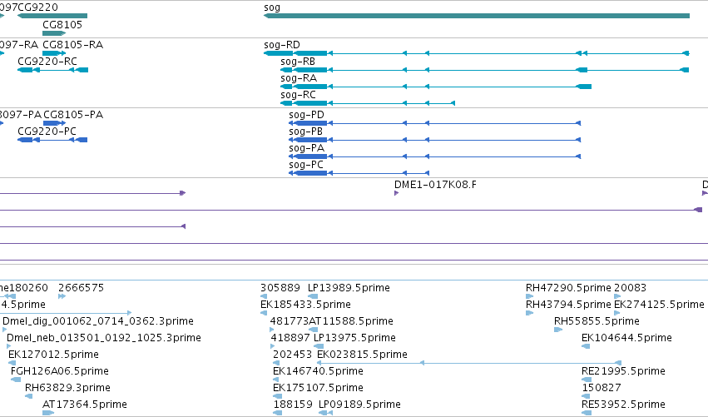This screenshot has width=708, height=417.
Task: Click the Dmel_dig_001062_0714_0362.3prime label
Action: [98, 321]
